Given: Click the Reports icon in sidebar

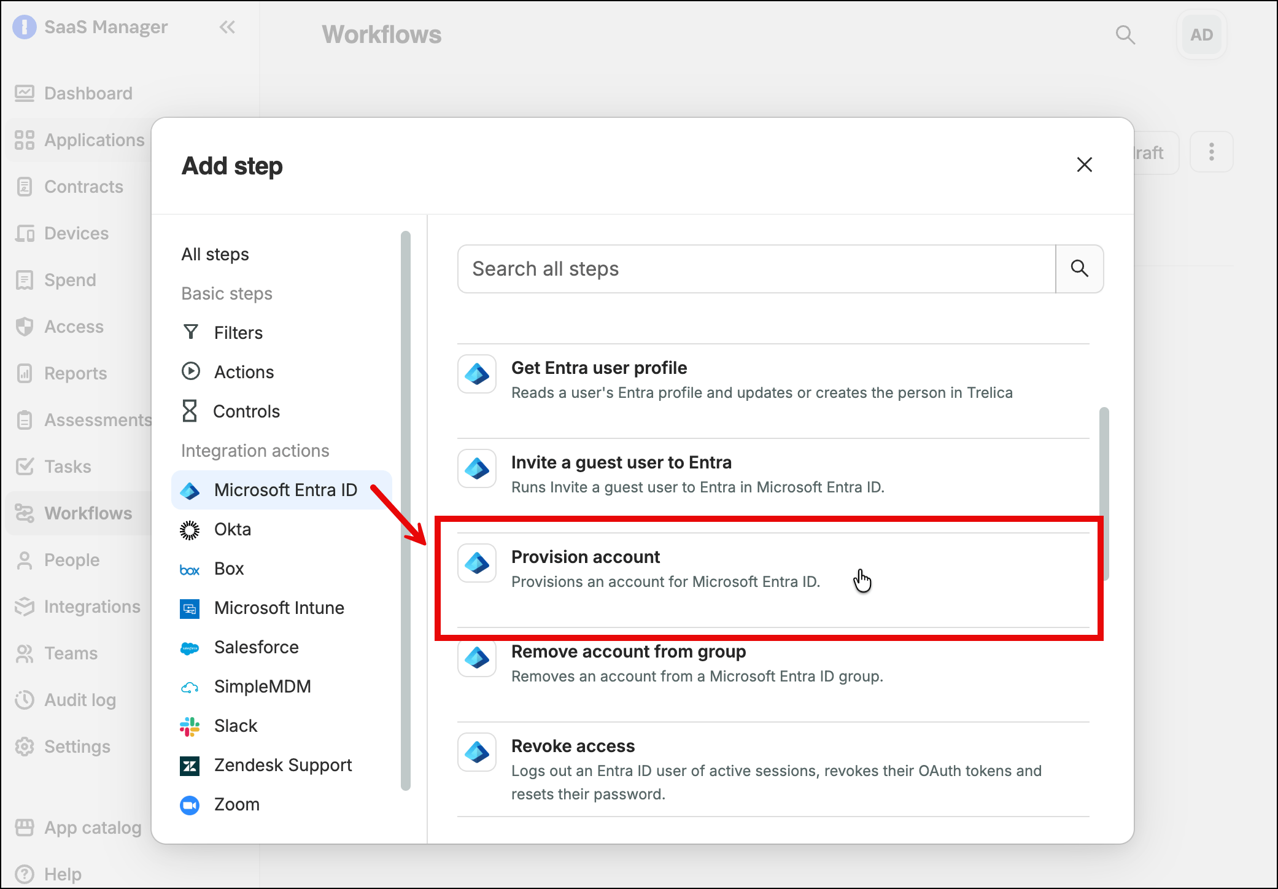Looking at the screenshot, I should click(25, 373).
